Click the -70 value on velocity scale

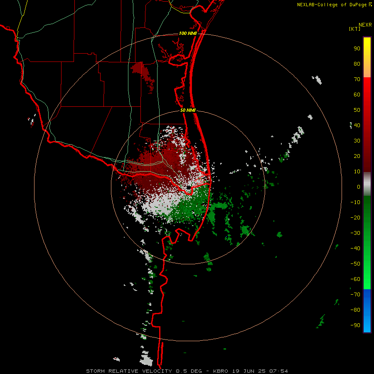pyautogui.click(x=355, y=295)
